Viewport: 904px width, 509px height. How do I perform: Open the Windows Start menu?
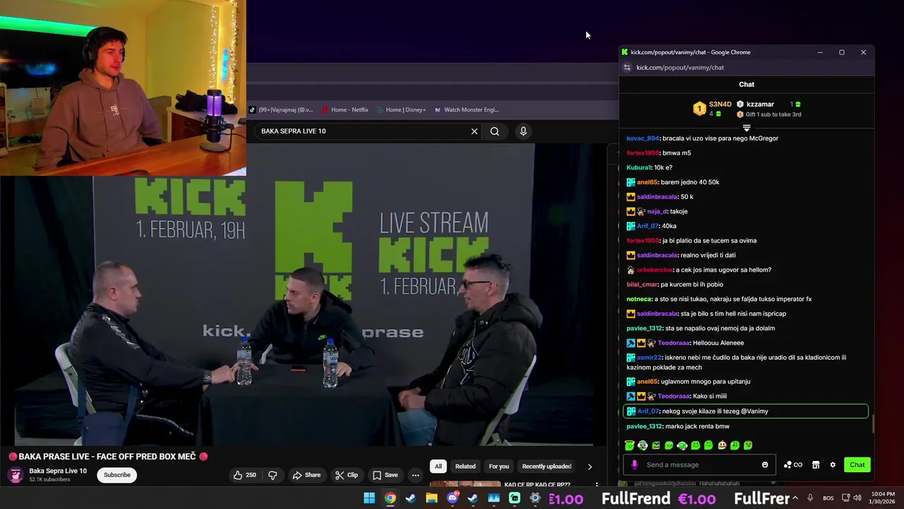coord(369,498)
